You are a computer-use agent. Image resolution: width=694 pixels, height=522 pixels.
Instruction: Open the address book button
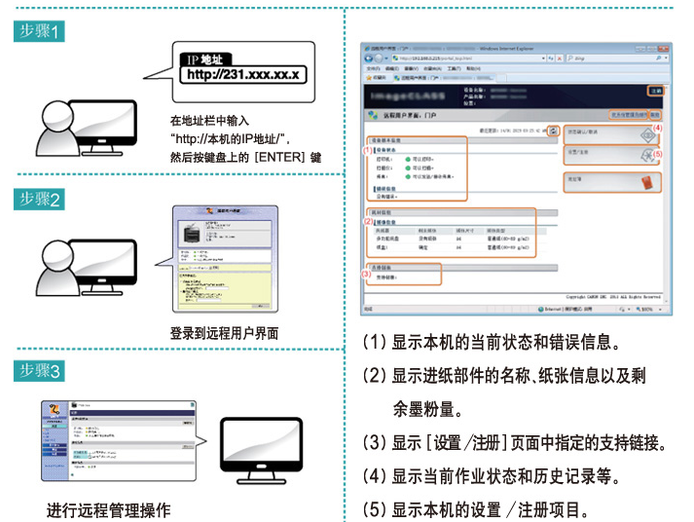click(612, 182)
